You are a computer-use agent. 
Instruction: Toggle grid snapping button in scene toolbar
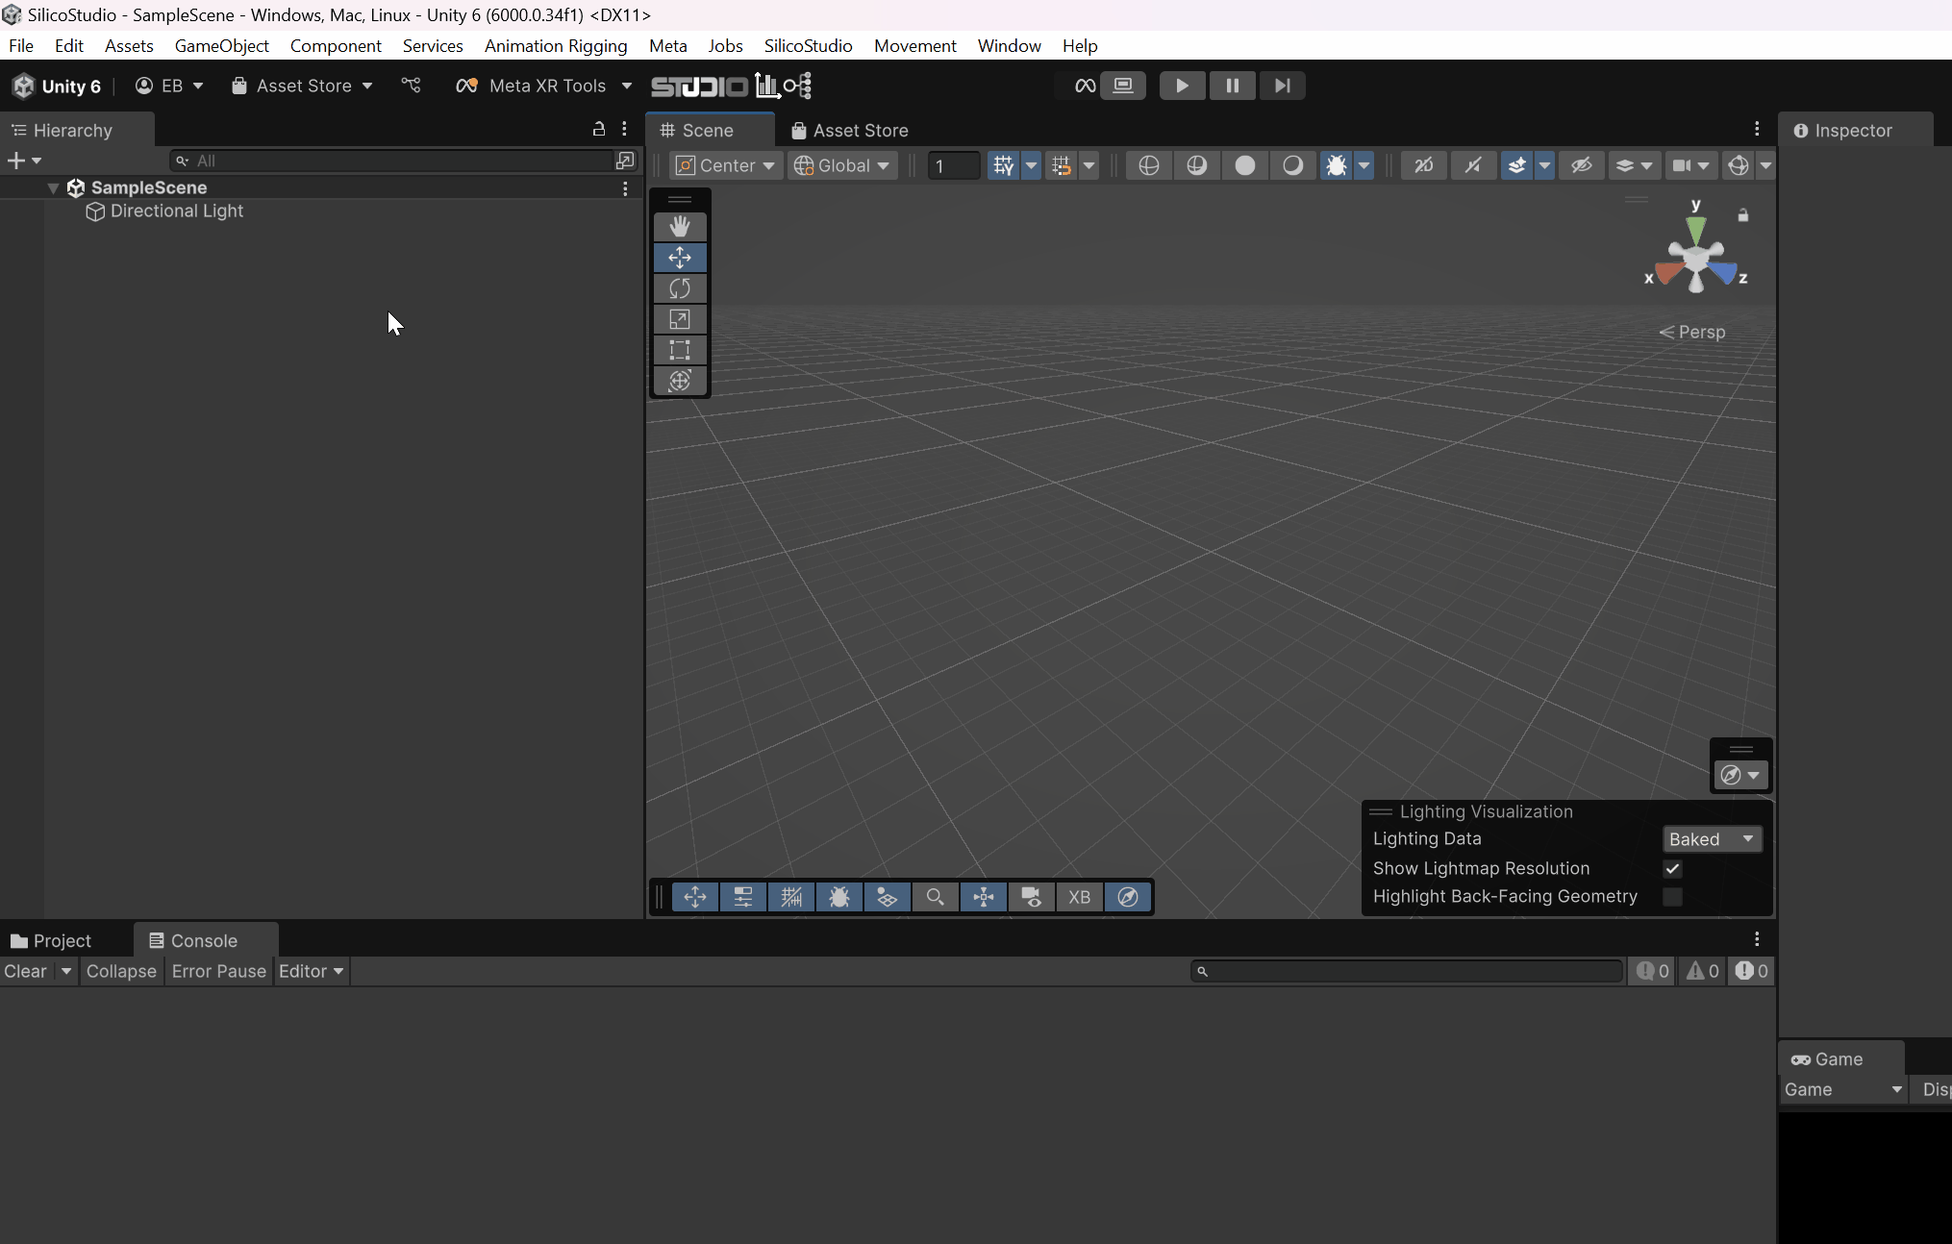[1003, 165]
